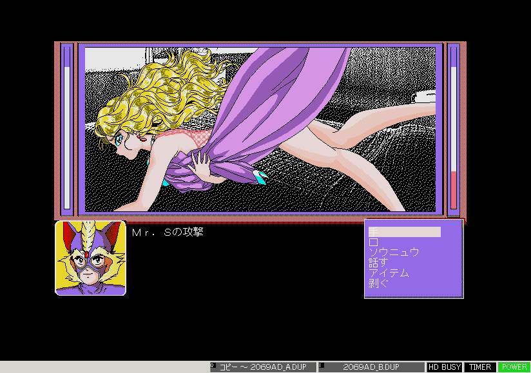
Task: Click the main scene illustration window
Action: coord(260,129)
